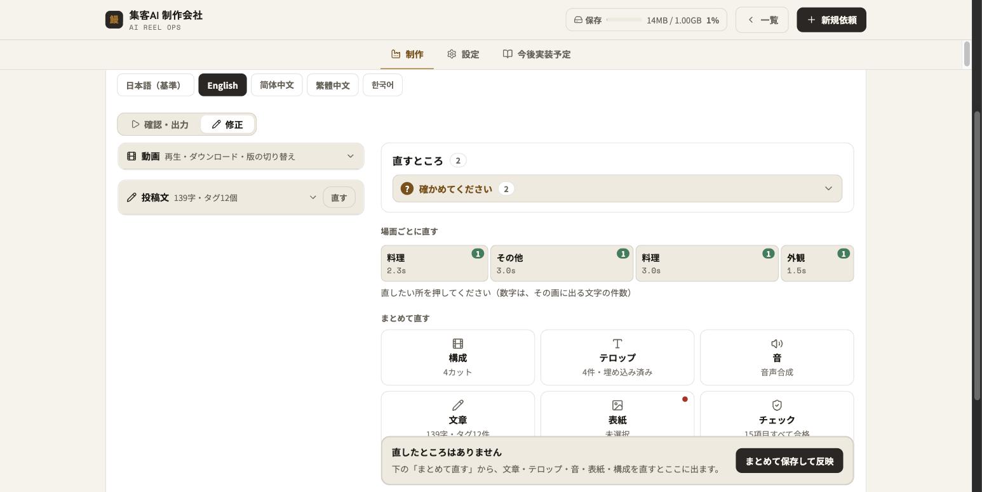Click the book icon for 今後実装予定
The height and width of the screenshot is (492, 982).
tap(508, 54)
